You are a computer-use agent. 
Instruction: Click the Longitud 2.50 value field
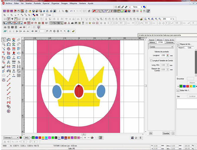163,55
